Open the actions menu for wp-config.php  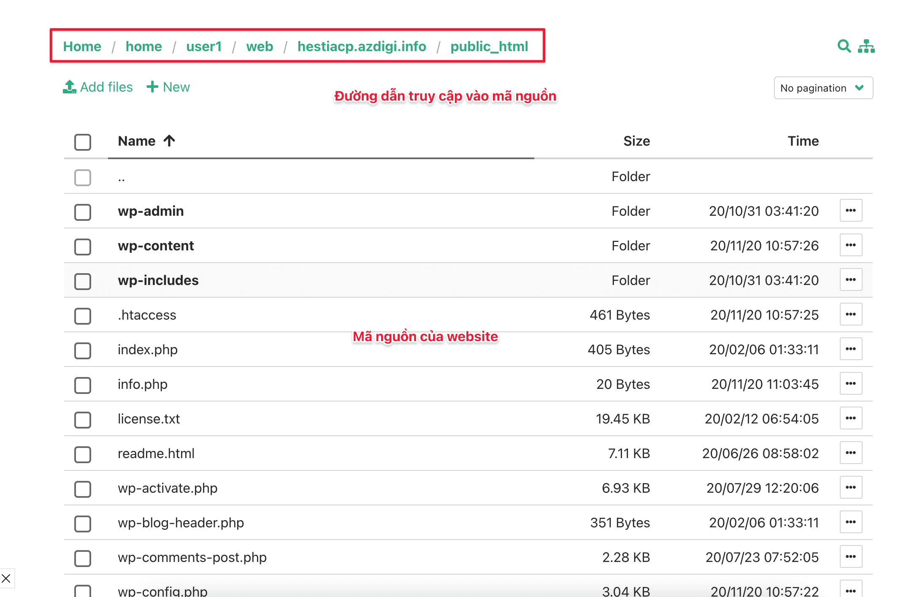point(851,589)
